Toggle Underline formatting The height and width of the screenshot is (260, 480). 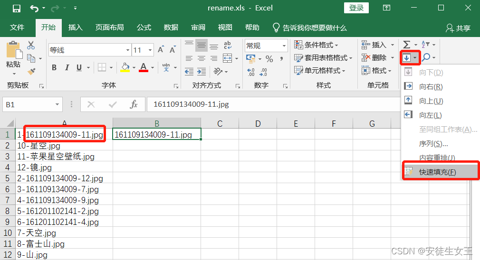(x=79, y=67)
